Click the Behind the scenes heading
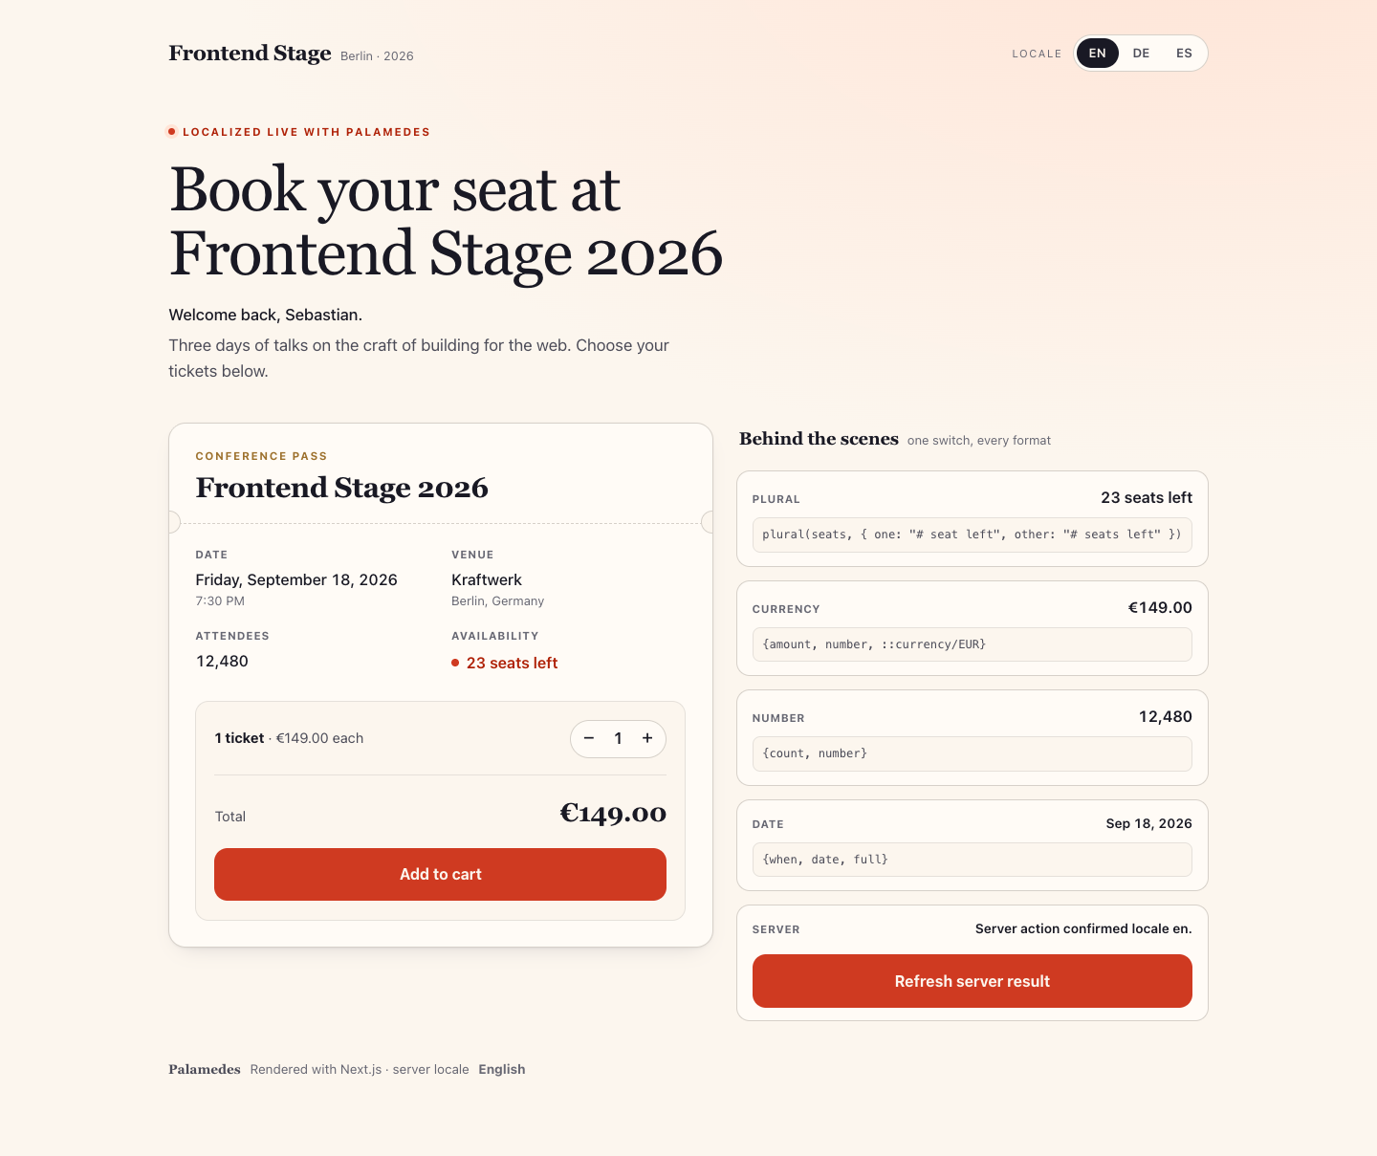 coord(819,439)
